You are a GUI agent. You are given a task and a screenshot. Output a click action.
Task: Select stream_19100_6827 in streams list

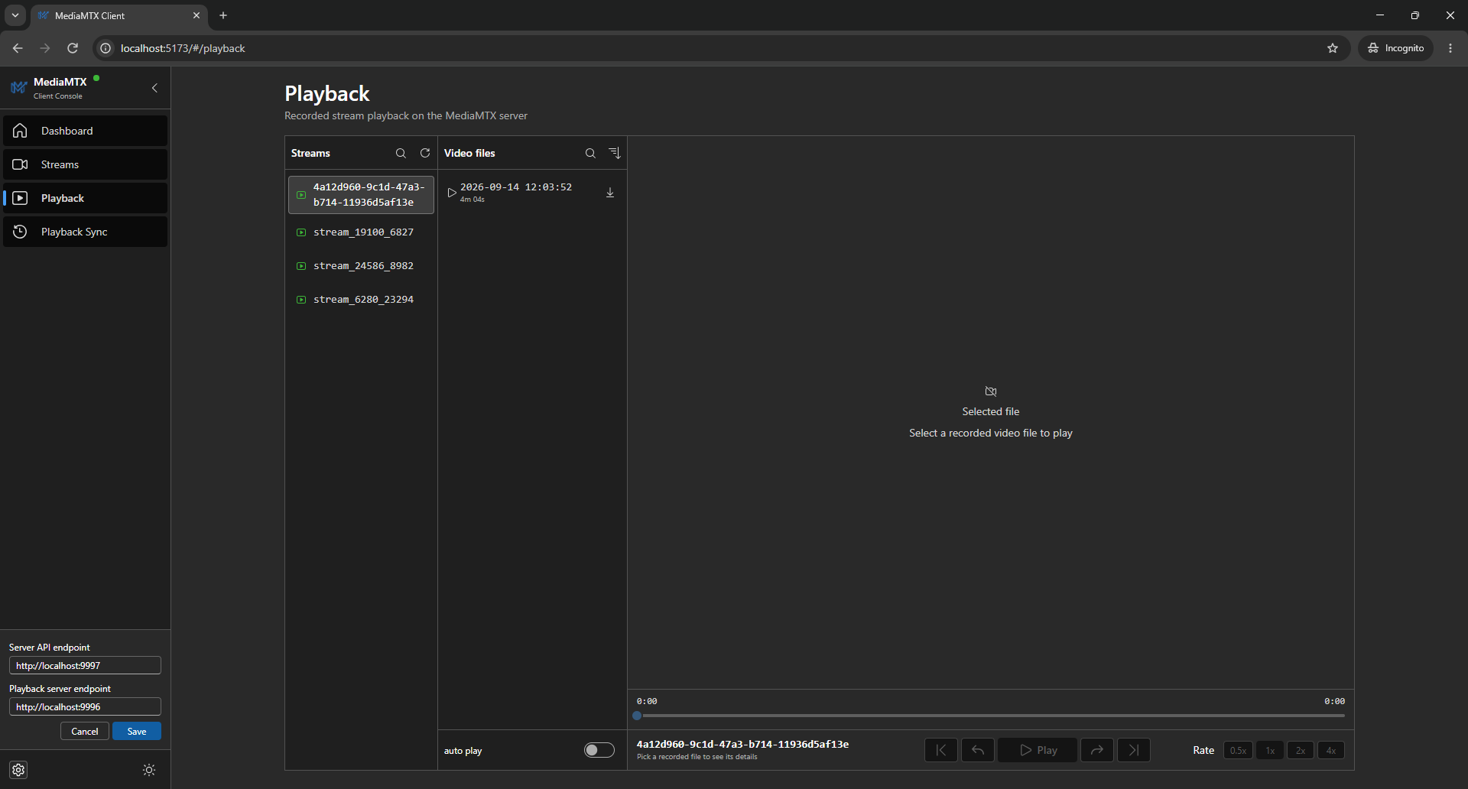361,232
